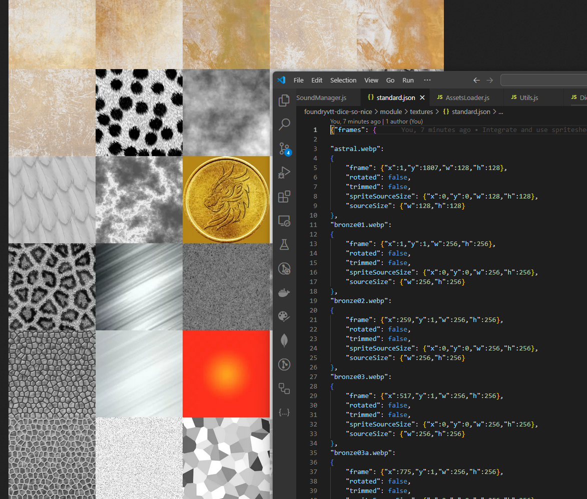Open the Search view
587x499 pixels.
[x=284, y=124]
